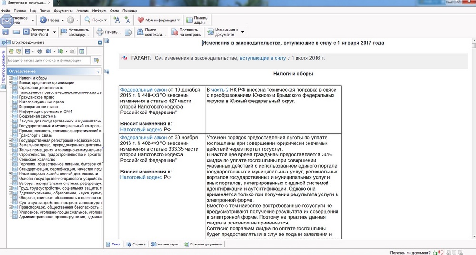Save document with floppy disk icon
The width and height of the screenshot is (476, 255).
tap(5, 32)
